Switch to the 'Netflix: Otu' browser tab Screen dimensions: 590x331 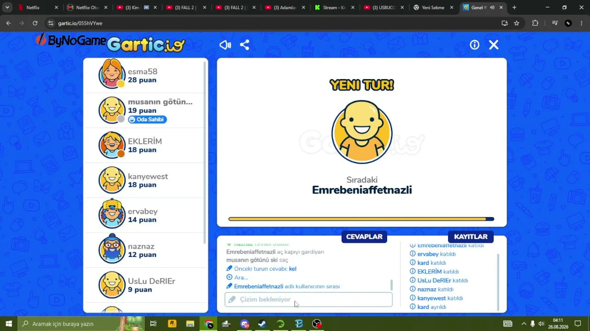click(87, 7)
